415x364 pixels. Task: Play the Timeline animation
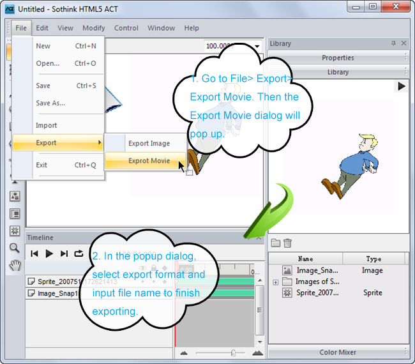click(x=49, y=254)
